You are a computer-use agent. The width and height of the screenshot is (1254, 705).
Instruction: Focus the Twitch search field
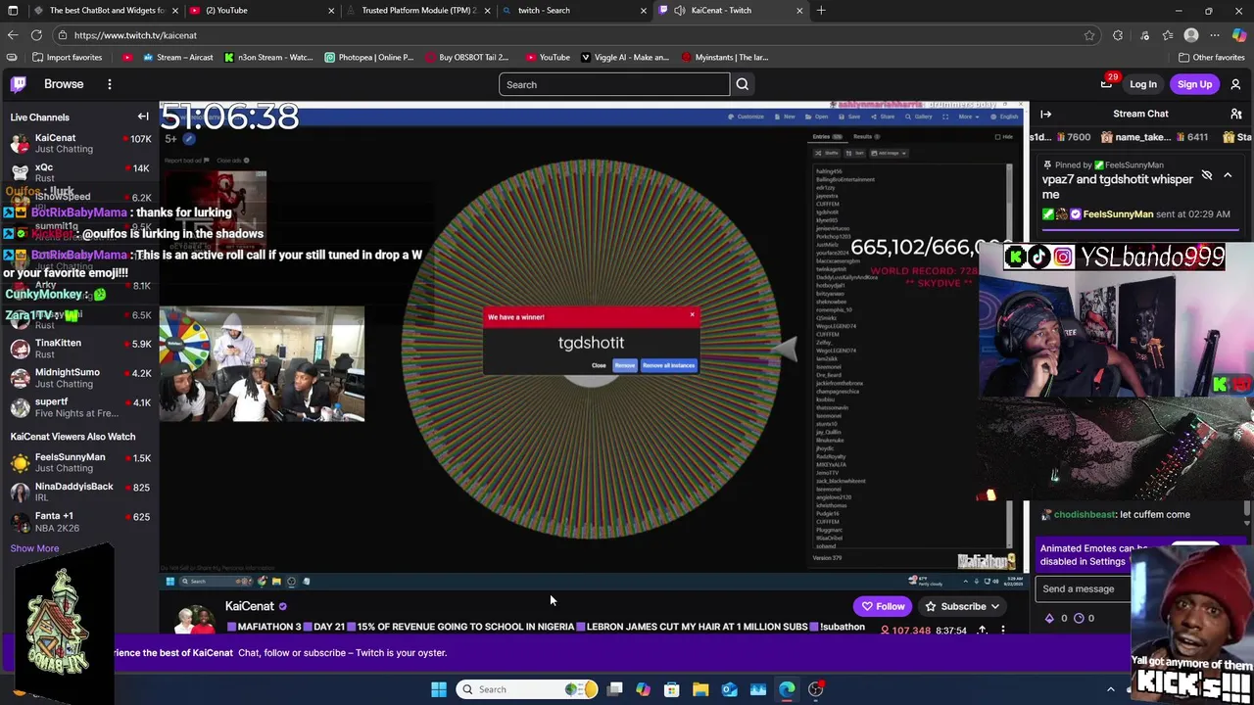614,84
